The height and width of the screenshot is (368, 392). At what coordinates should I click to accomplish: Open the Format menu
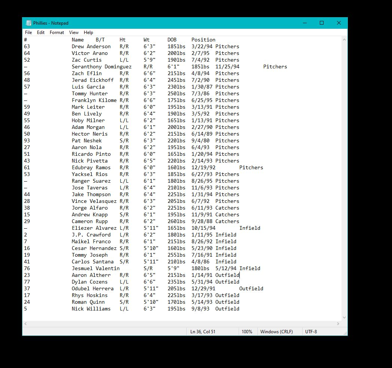(x=56, y=32)
